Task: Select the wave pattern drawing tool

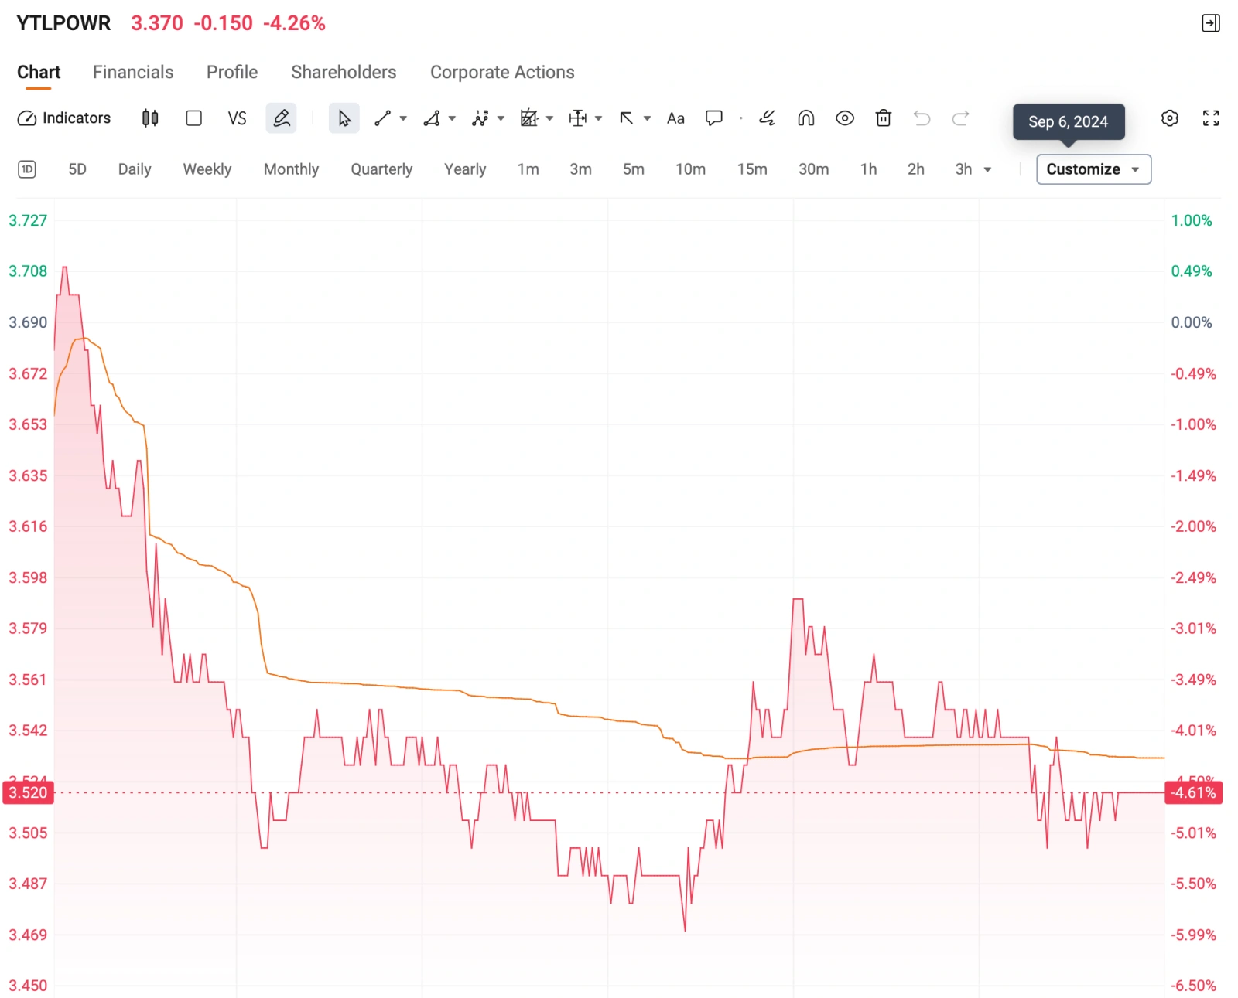Action: (x=480, y=118)
